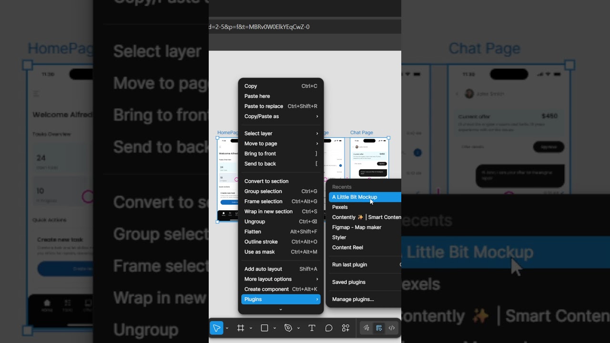The image size is (610, 343).
Task: Expand the More layout options submenu
Action: pos(281,279)
